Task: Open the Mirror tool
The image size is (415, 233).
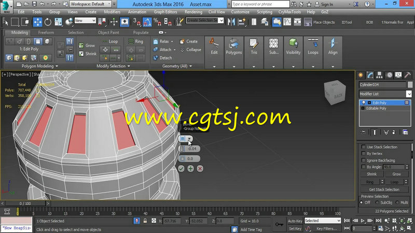Action: click(231, 22)
